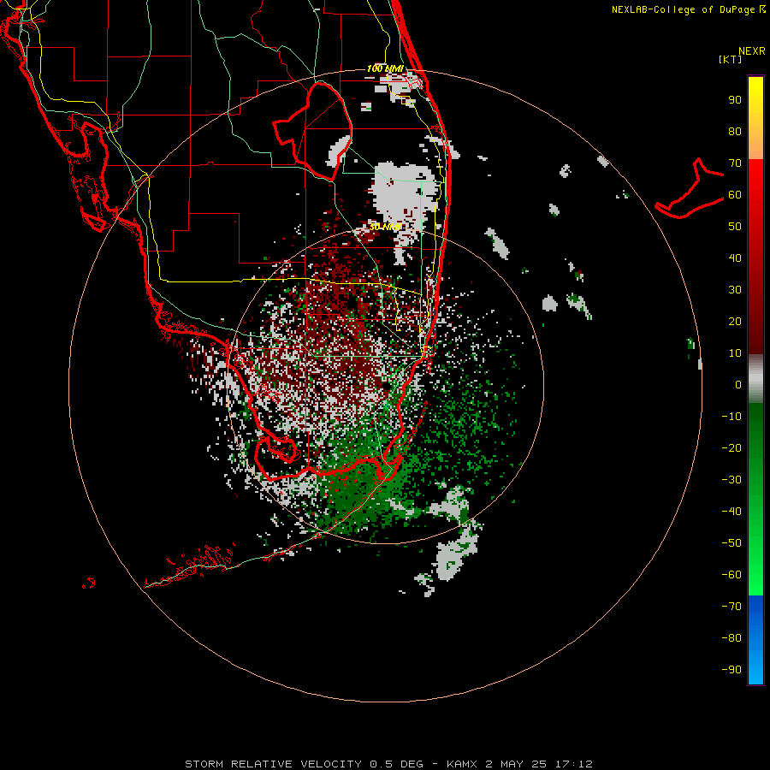
Task: Click the -90 scale value
Action: pyautogui.click(x=731, y=670)
